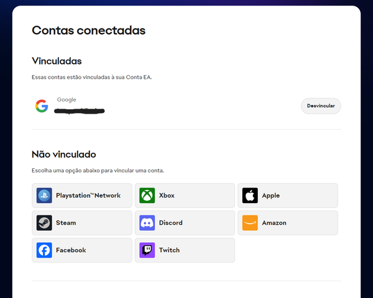Link account via Amazon label
Viewport: 373px width, 298px height.
[274, 223]
